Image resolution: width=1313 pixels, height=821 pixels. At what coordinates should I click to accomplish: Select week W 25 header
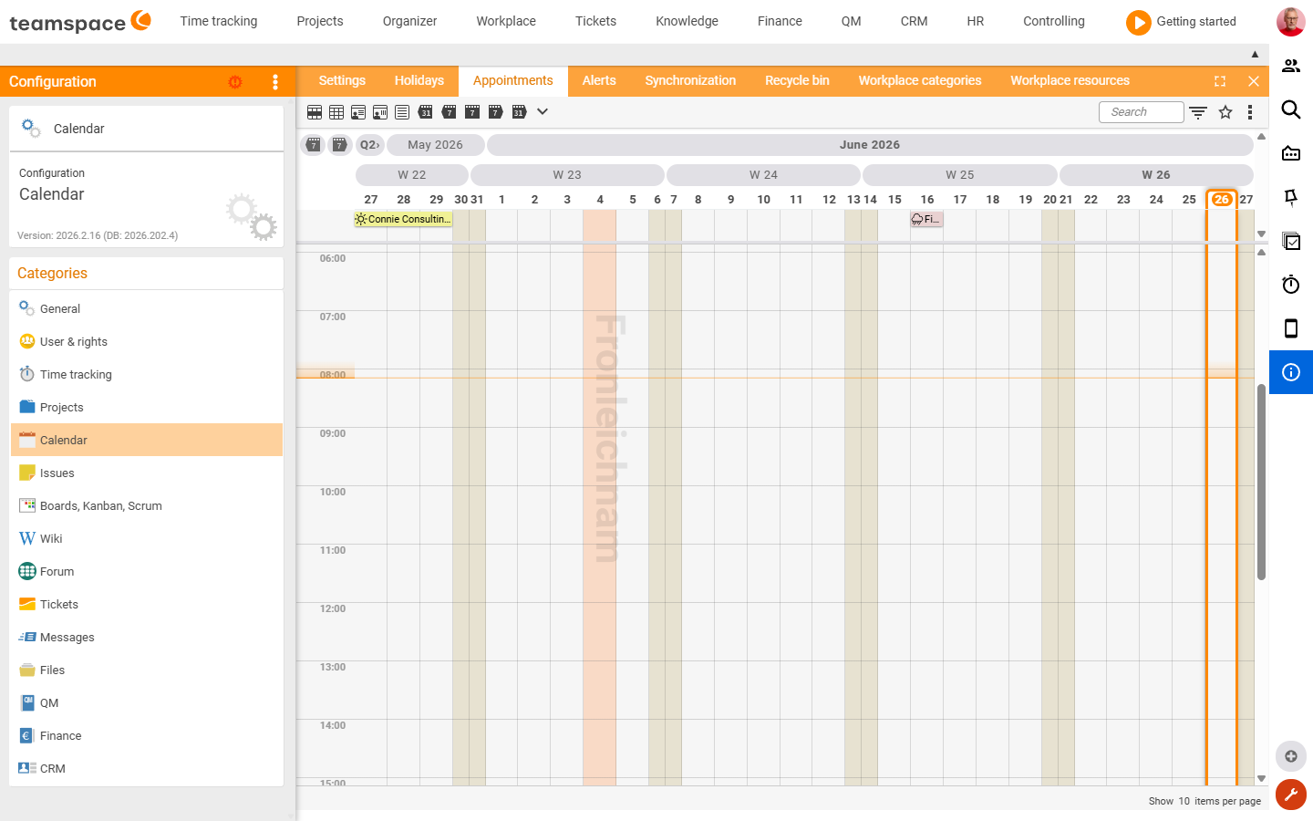pyautogui.click(x=960, y=175)
